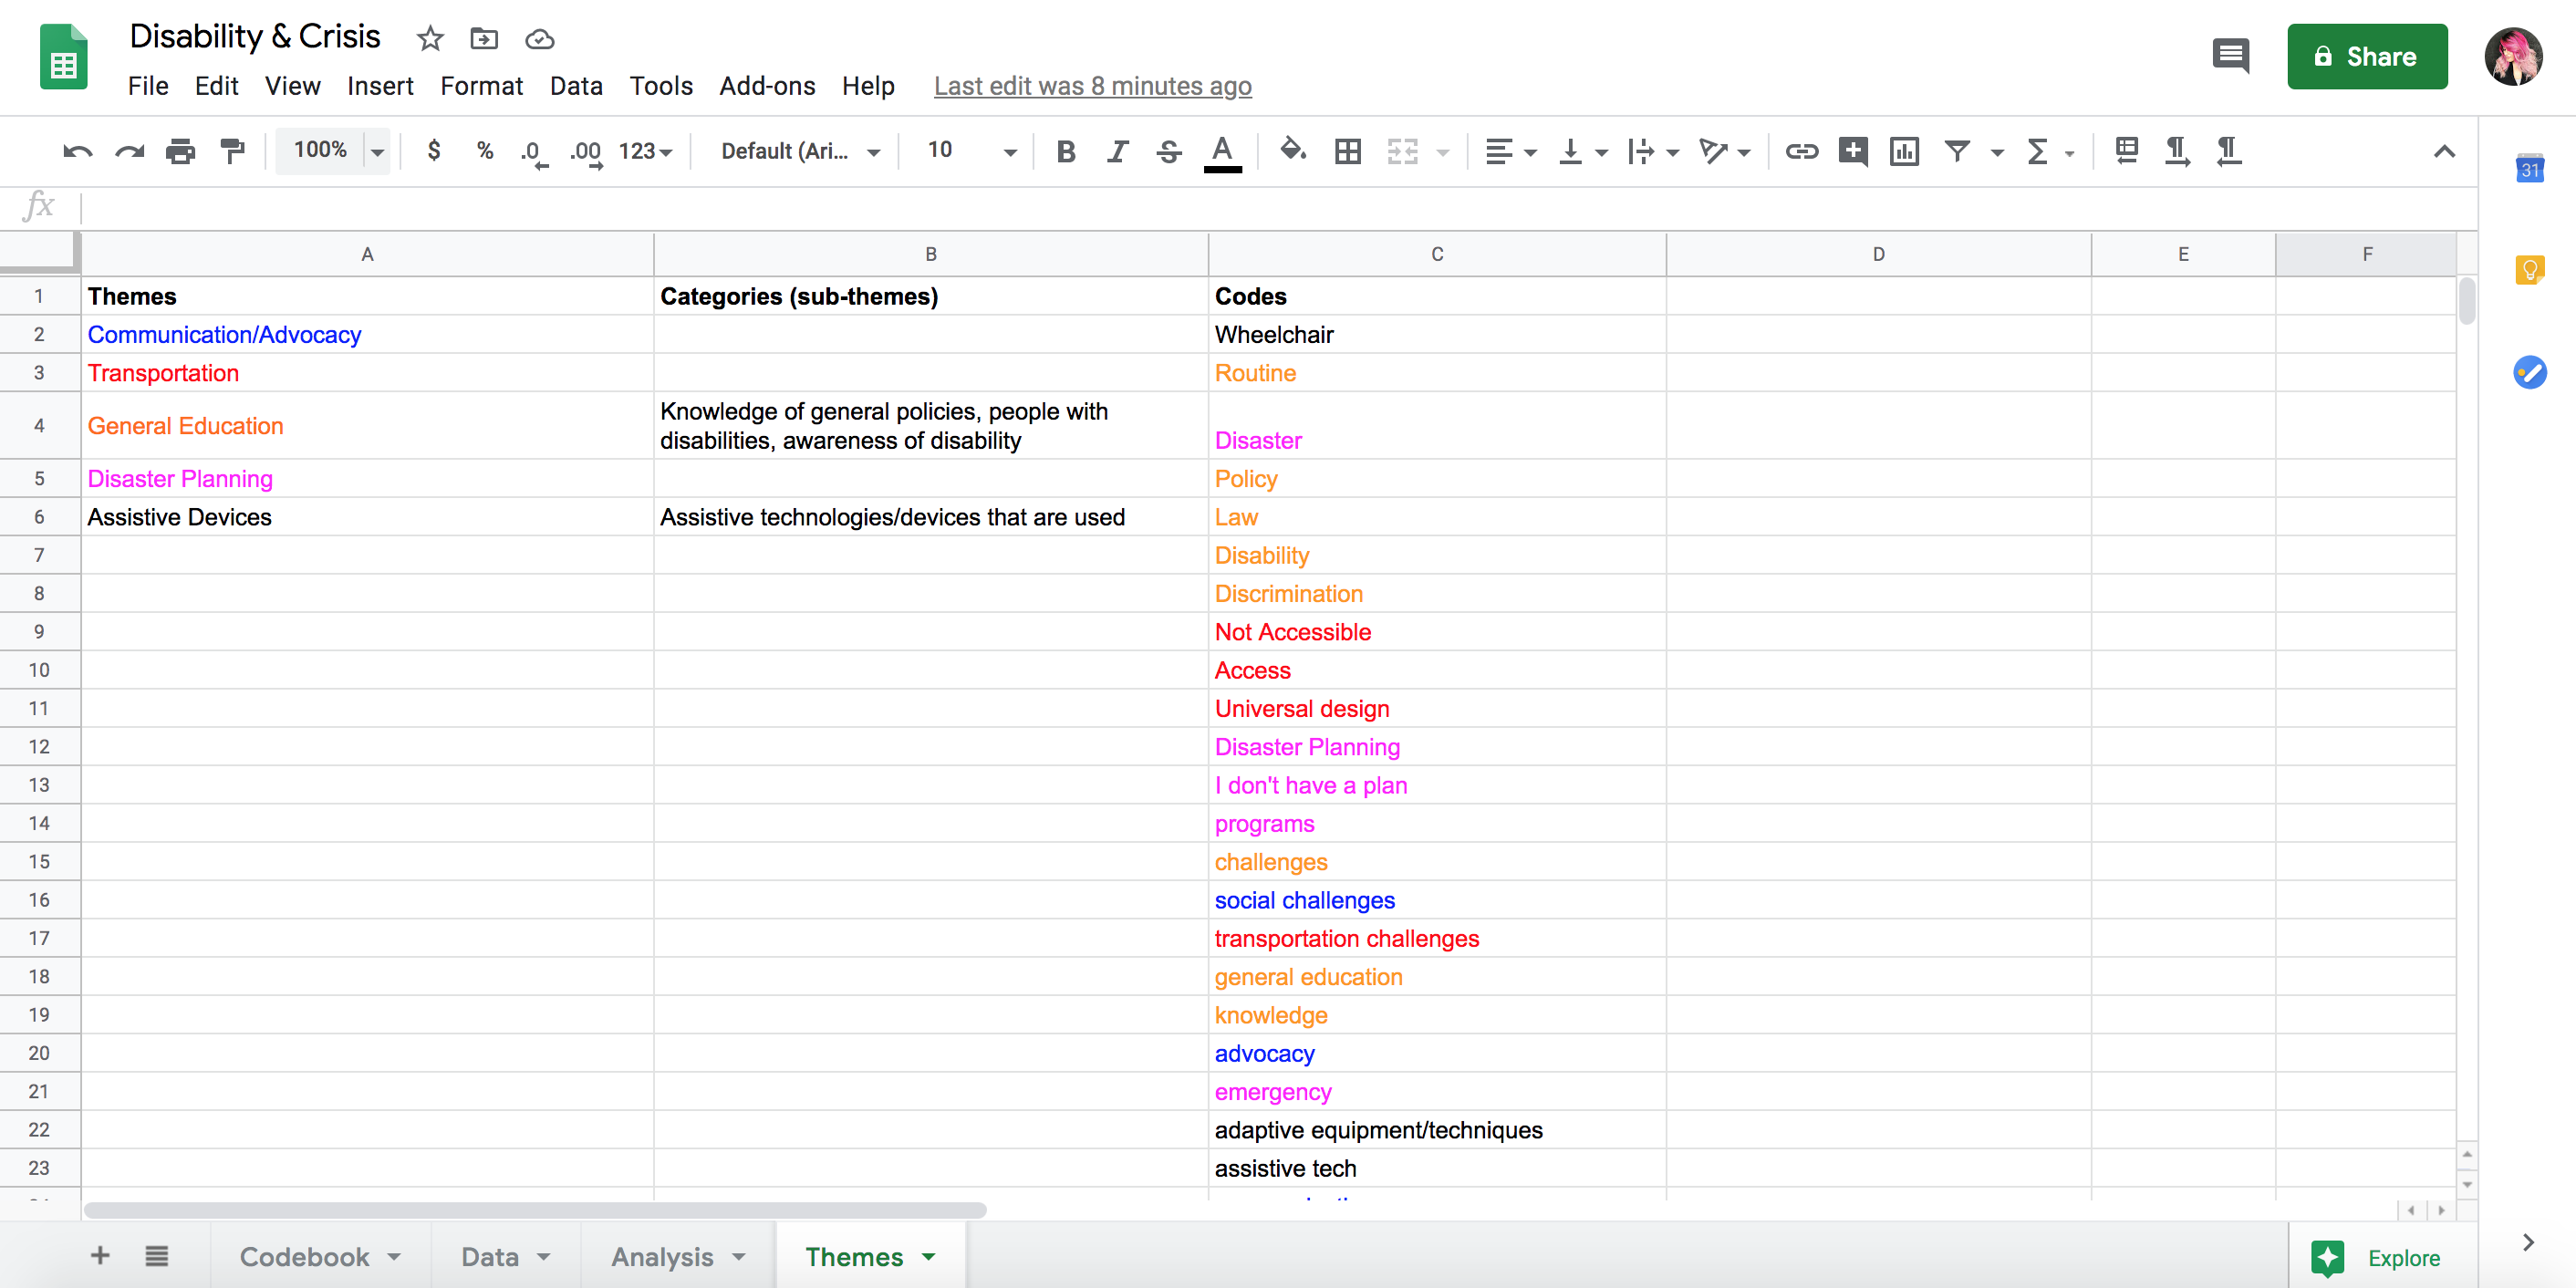Select the Paint format tool
The image size is (2576, 1288).
click(232, 151)
